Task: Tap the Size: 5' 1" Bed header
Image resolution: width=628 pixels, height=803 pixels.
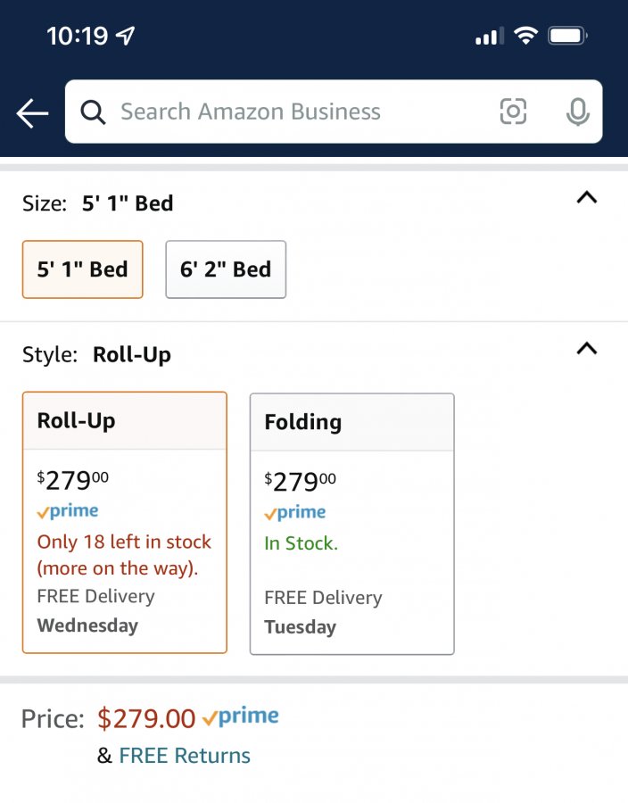Action: coord(98,203)
